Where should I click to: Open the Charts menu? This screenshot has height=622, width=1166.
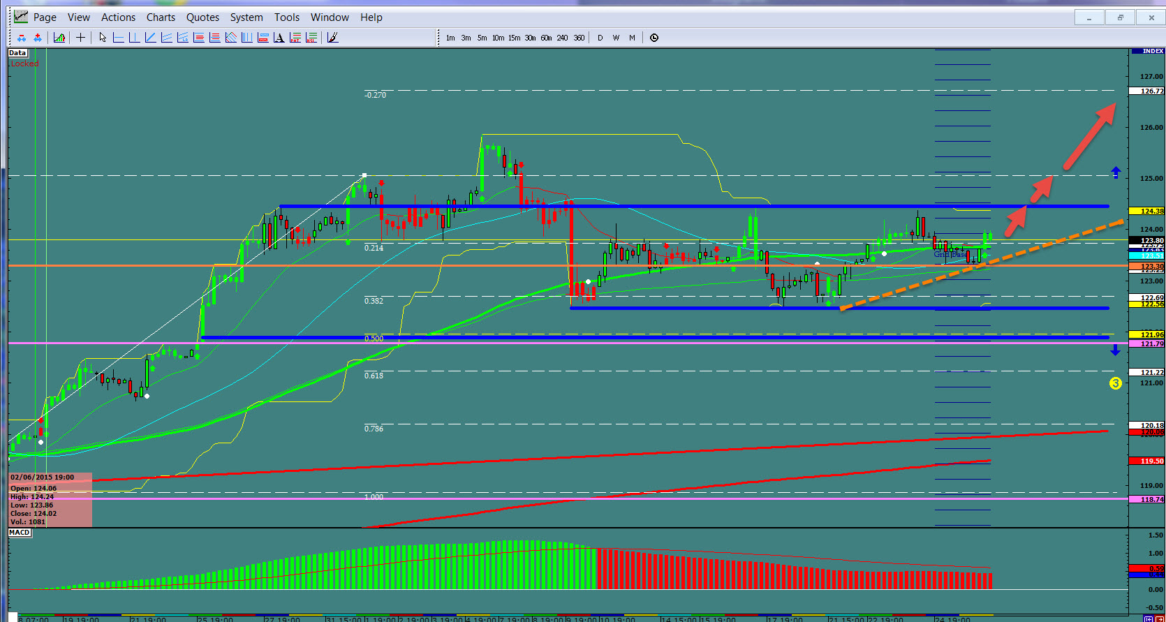coord(161,17)
